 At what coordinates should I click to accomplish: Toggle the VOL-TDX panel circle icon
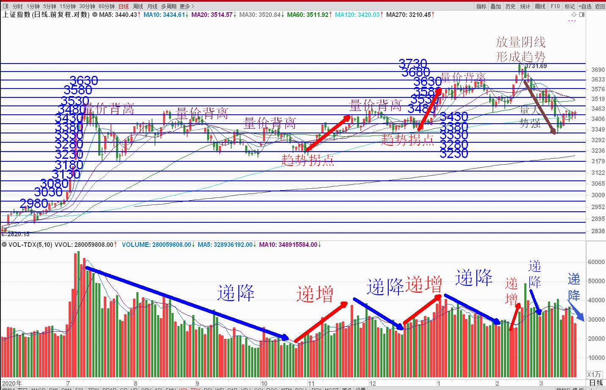[4, 245]
